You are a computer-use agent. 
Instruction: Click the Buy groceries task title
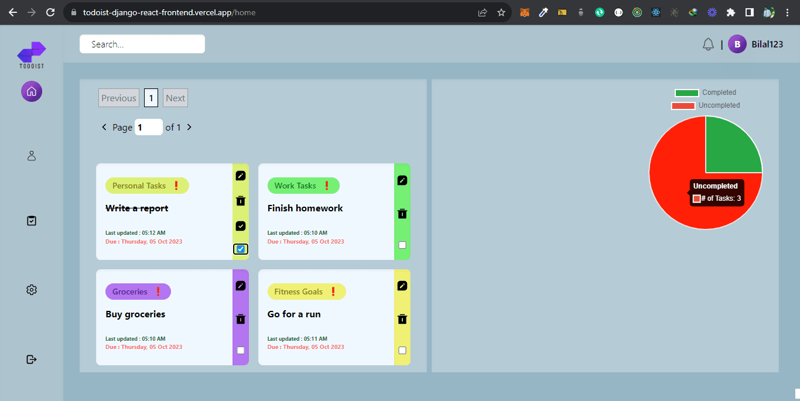(135, 314)
